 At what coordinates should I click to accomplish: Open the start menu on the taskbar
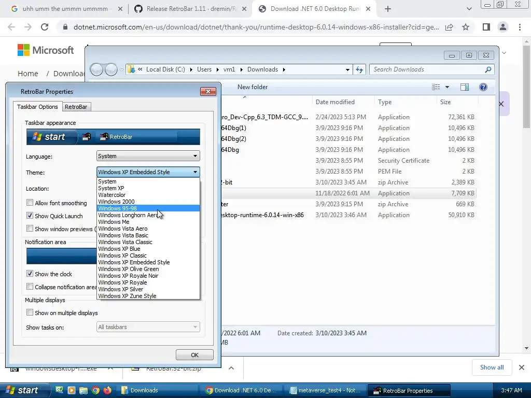coord(24,390)
